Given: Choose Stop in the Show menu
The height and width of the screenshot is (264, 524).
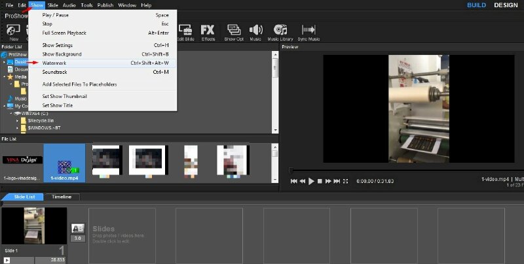Looking at the screenshot, I should 103,24.
